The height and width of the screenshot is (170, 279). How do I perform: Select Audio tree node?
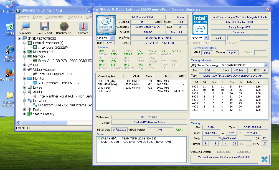pyautogui.click(x=37, y=92)
